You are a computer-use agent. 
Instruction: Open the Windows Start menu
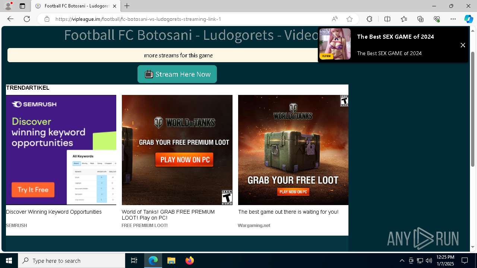coord(9,261)
